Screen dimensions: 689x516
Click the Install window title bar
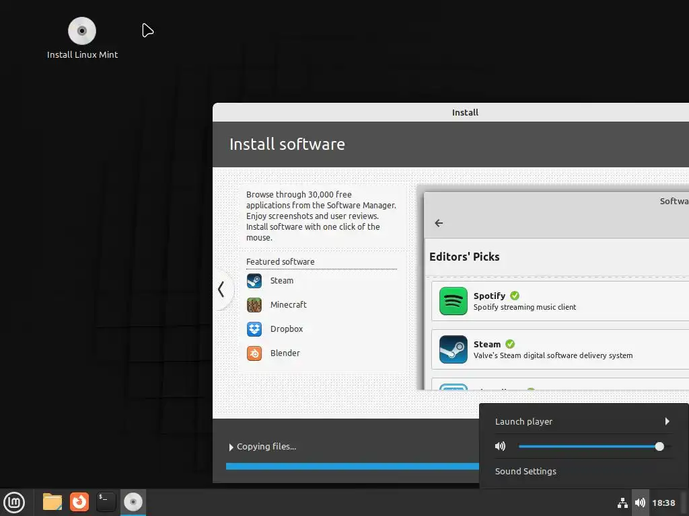click(x=451, y=112)
